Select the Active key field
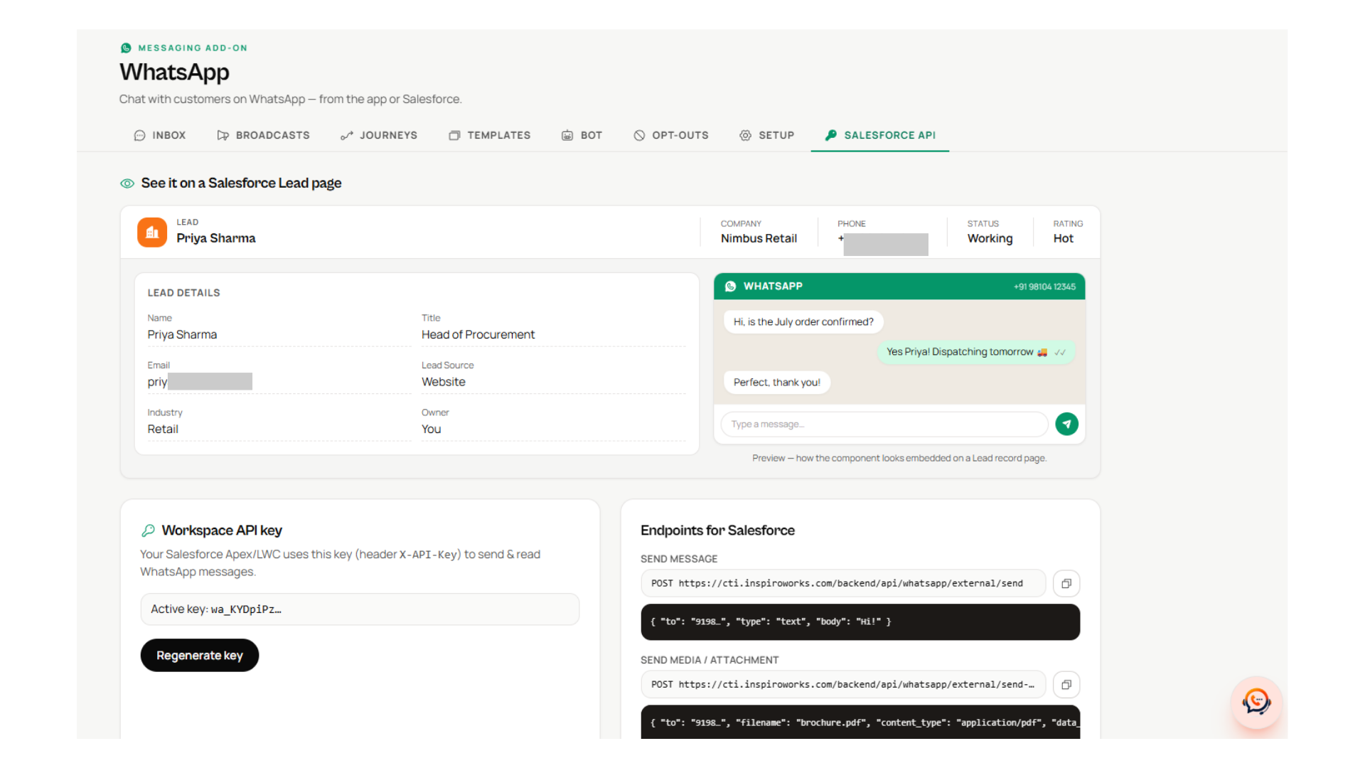The height and width of the screenshot is (768, 1365). click(360, 609)
